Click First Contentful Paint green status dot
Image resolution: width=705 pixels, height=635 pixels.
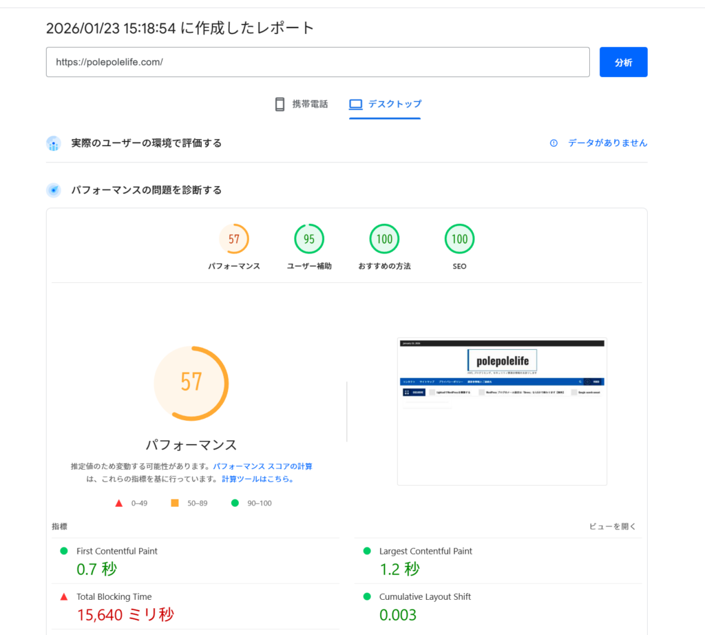(64, 551)
